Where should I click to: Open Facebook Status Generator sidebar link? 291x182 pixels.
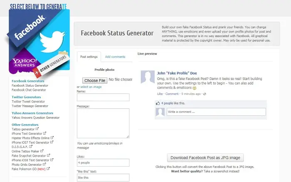30,85
